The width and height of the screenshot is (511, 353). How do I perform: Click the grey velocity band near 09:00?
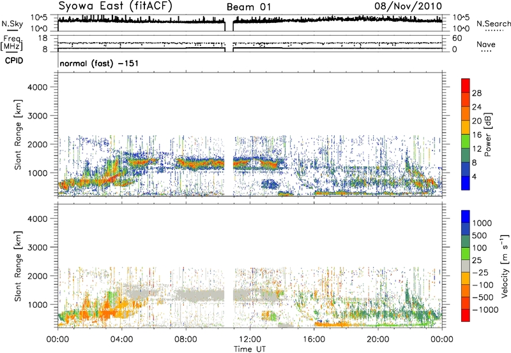(201, 296)
